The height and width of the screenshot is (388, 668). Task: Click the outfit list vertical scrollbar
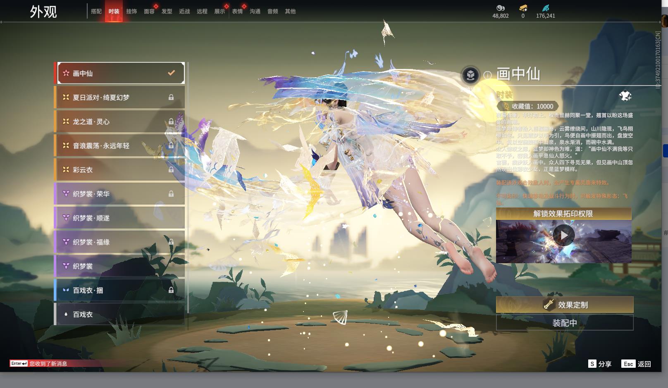click(x=188, y=186)
